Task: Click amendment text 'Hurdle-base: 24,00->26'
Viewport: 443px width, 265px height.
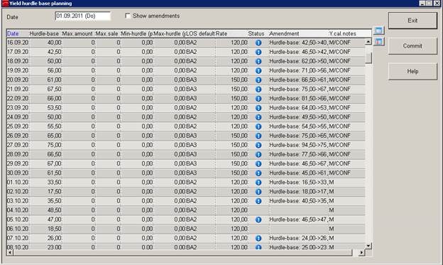Action: [298, 239]
